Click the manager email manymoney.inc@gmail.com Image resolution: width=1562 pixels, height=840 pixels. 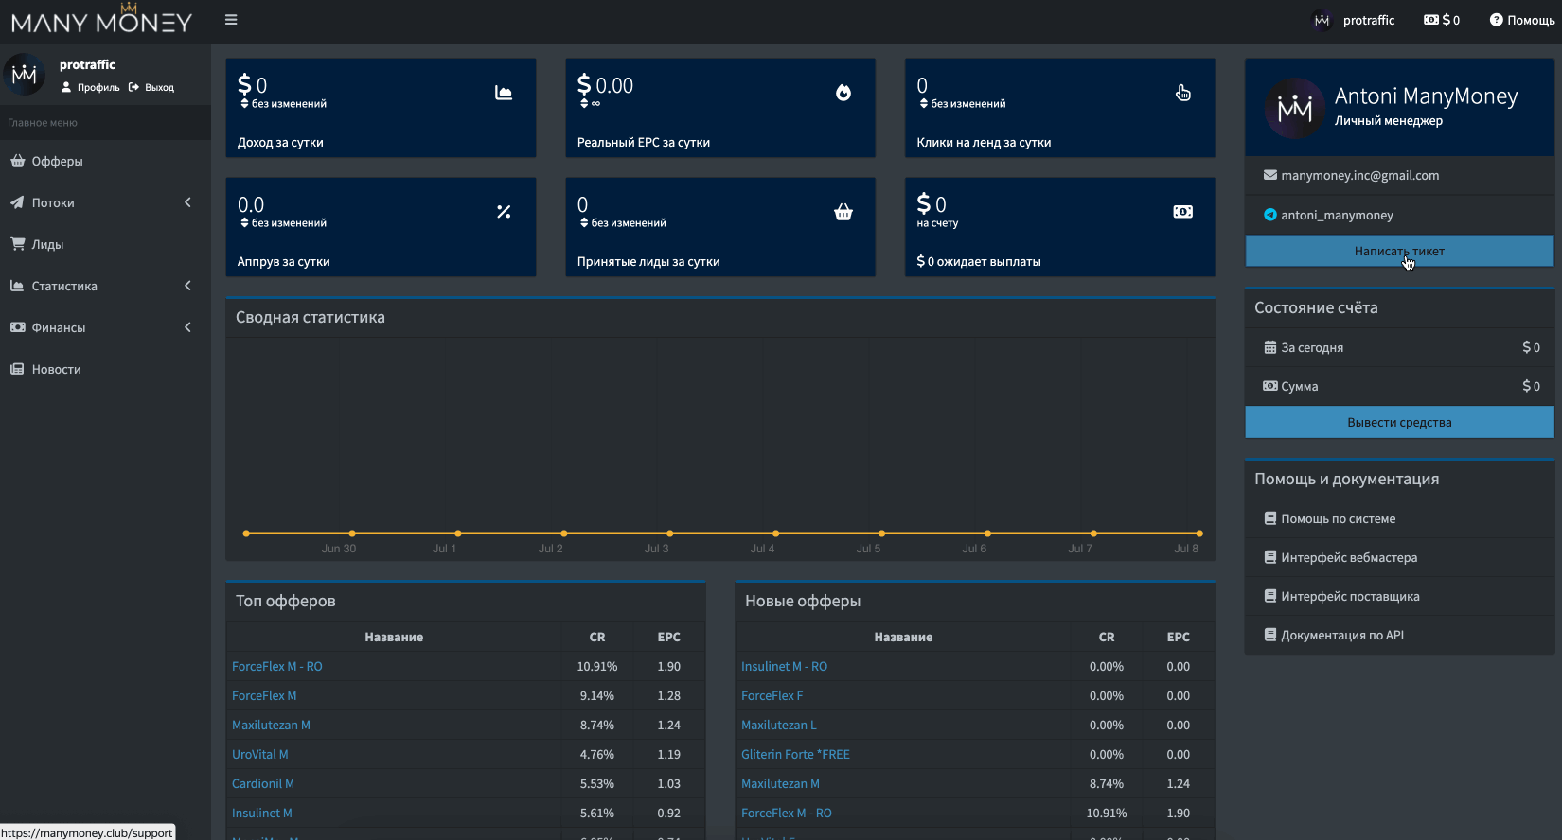pos(1359,175)
